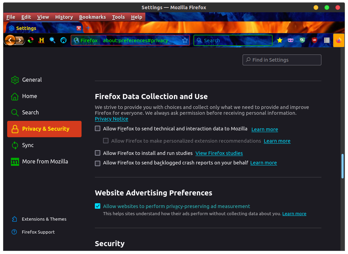Uncheck privacy-preserving ad measurement
Screen dimensions: 348x254
click(x=98, y=206)
